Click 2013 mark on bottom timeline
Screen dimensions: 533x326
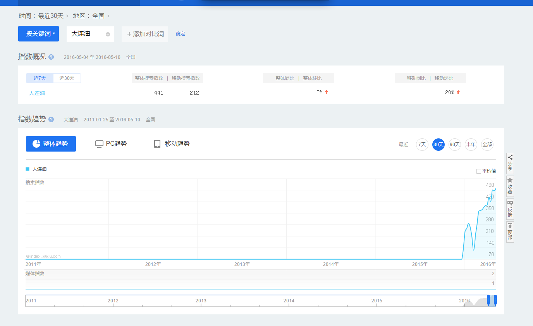click(x=201, y=301)
